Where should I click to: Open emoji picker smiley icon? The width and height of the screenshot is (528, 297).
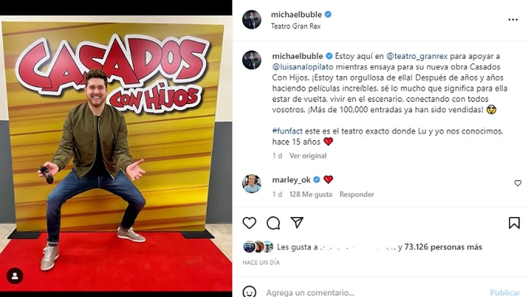click(249, 292)
